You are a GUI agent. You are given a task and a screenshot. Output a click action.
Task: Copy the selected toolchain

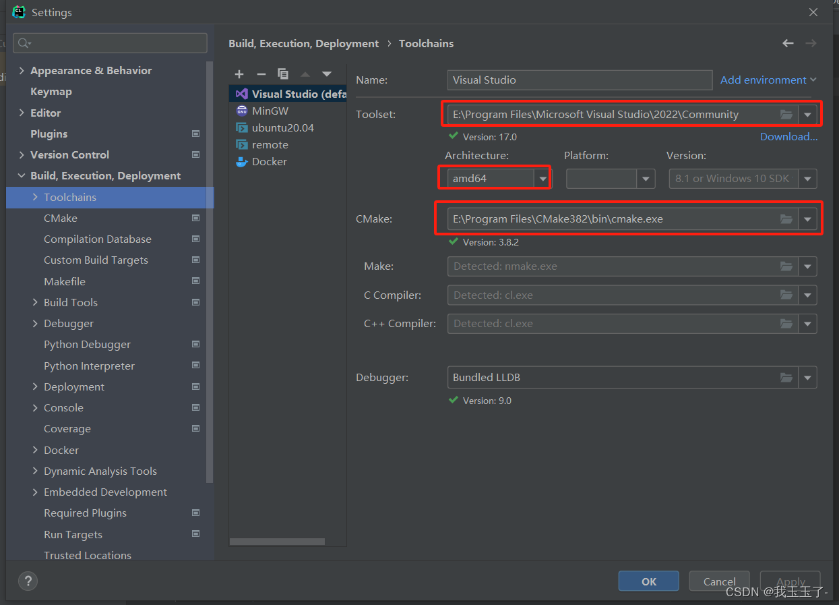coord(283,74)
